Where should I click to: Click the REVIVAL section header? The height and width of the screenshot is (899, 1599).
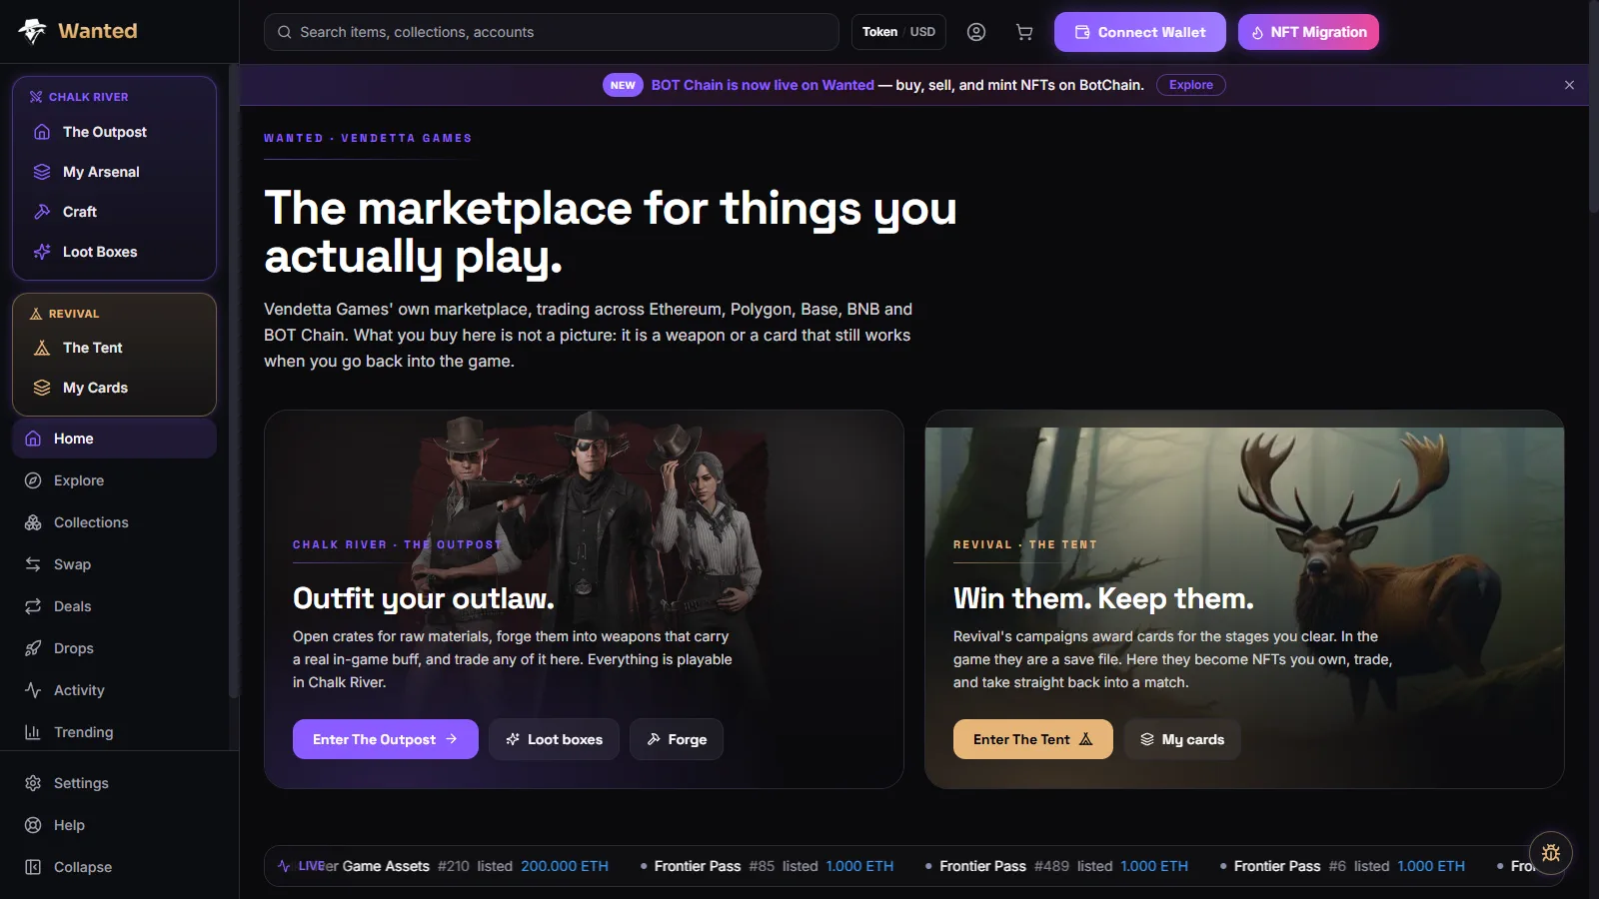pos(64,314)
